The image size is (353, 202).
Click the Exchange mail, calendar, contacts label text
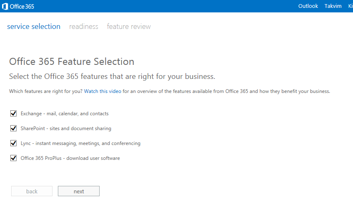[64, 114]
